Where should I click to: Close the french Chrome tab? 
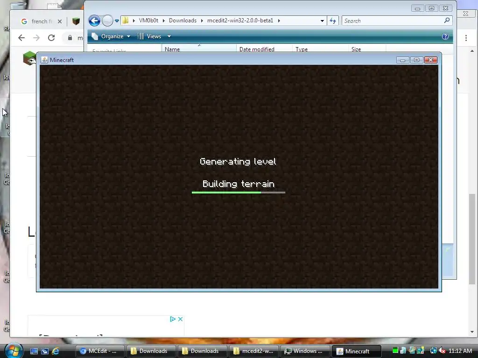tap(60, 21)
